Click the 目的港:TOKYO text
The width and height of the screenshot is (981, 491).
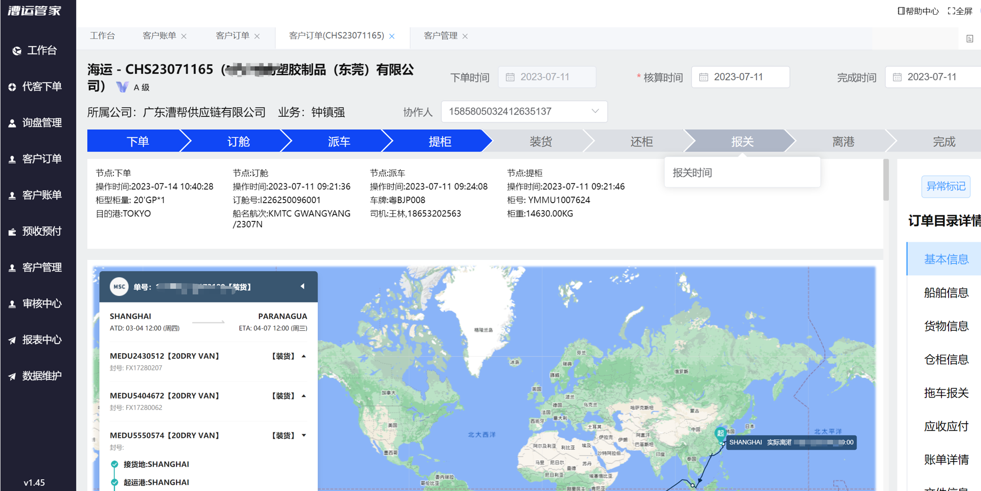click(x=123, y=214)
